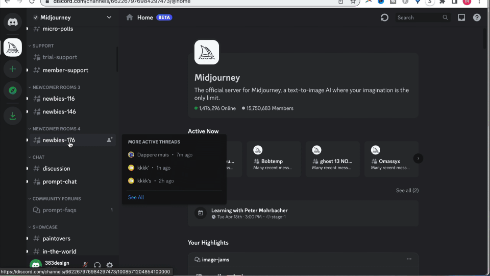
Task: Click the refresh/update icon beside Search
Action: [x=384, y=17]
